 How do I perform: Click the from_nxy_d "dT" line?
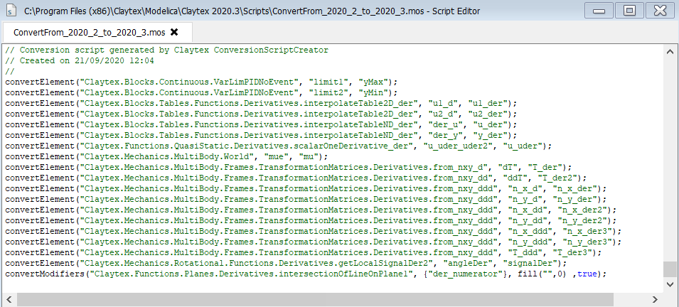coord(289,167)
